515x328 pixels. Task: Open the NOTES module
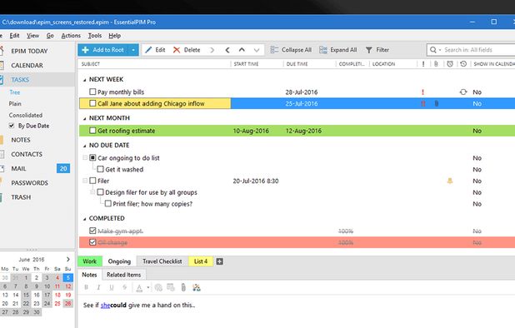(x=21, y=140)
